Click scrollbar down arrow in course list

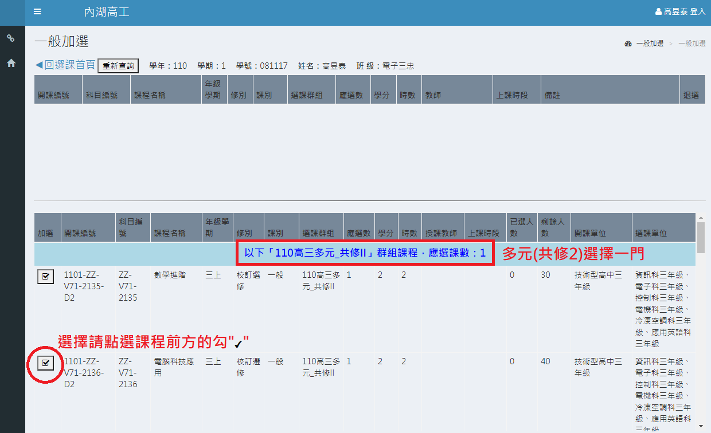pos(701,426)
